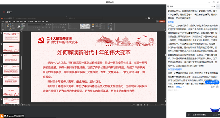
Task: Close the chat panel with the X
Action: coord(214,6)
